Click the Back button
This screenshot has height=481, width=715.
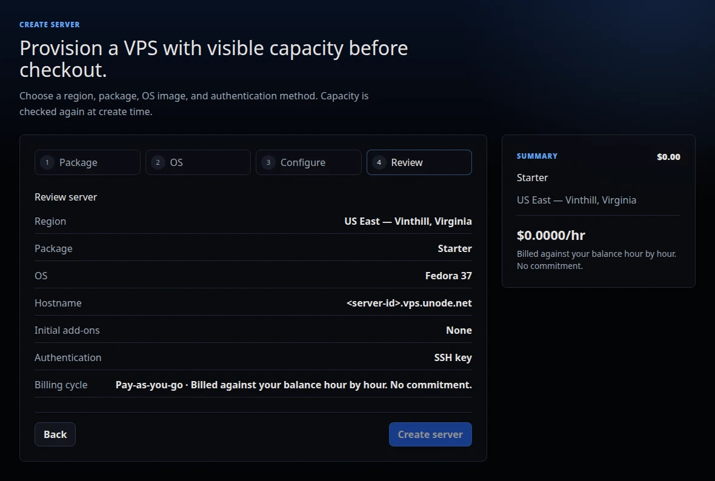click(x=55, y=434)
